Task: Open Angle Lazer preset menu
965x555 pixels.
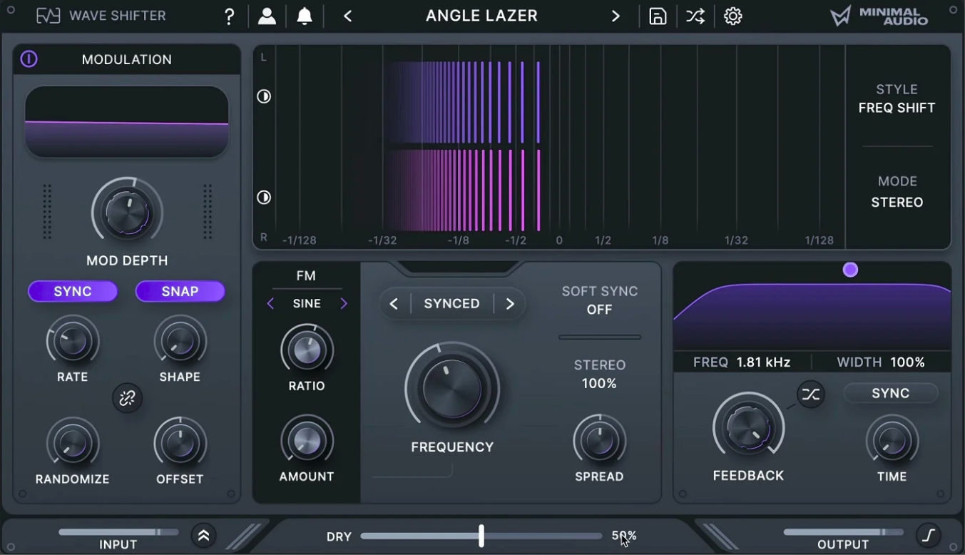Action: (481, 16)
